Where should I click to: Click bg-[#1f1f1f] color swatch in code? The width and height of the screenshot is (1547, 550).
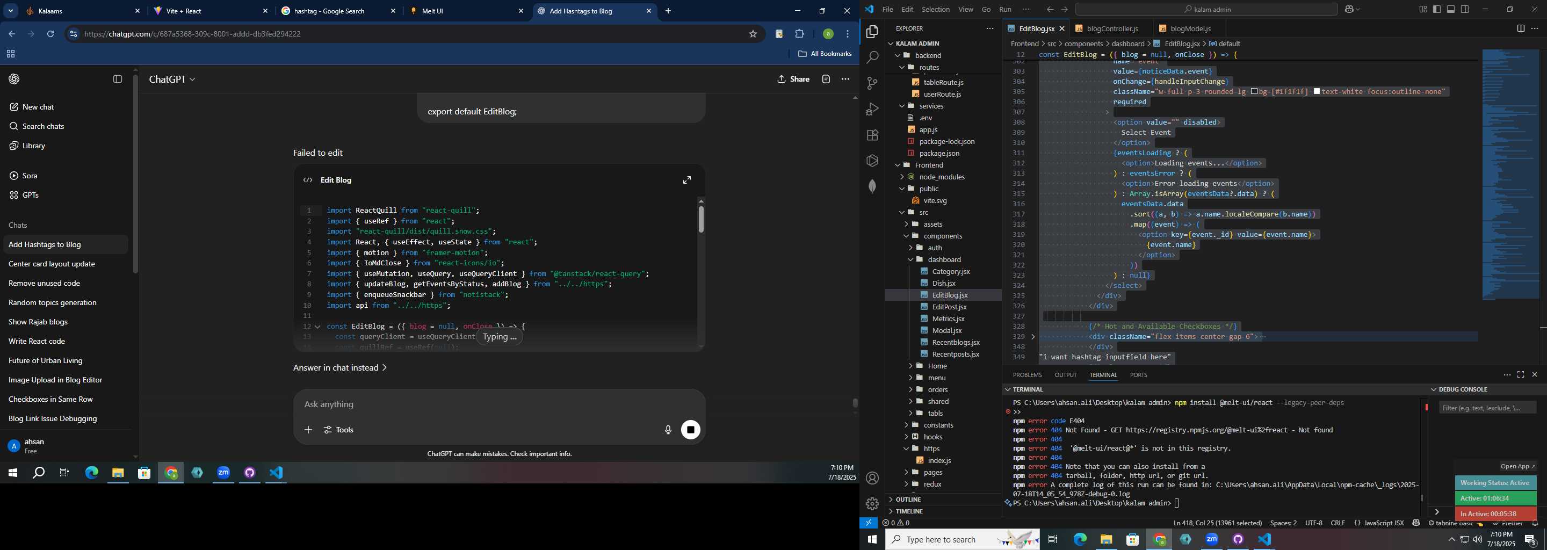click(x=1254, y=92)
